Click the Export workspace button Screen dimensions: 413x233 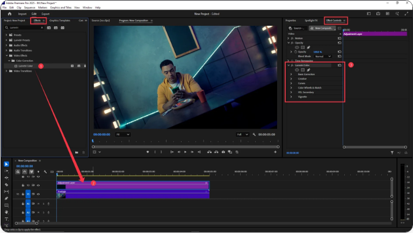[x=46, y=13]
